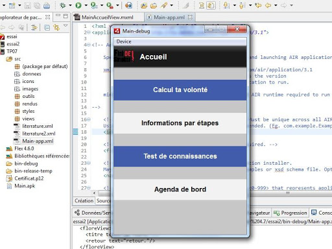Open the Device menu in Main-debug window

click(x=124, y=41)
